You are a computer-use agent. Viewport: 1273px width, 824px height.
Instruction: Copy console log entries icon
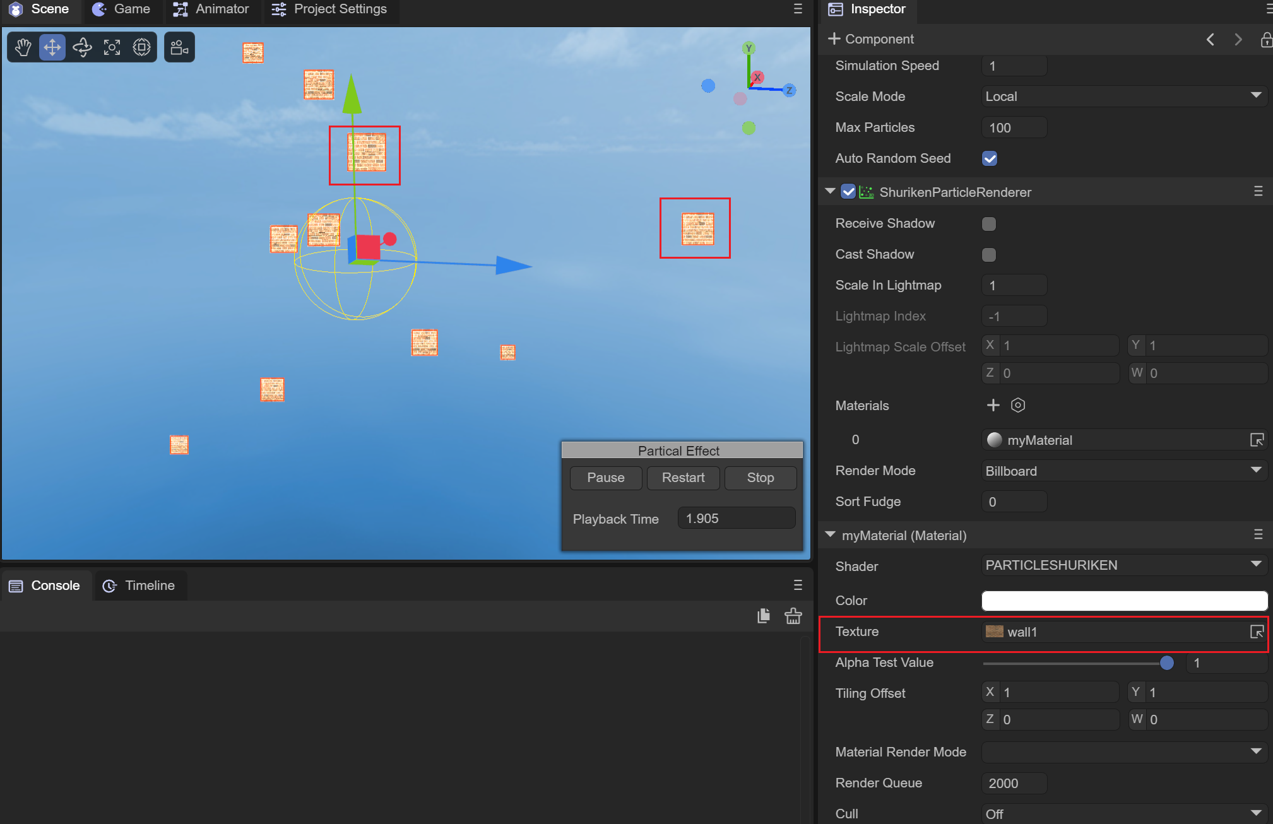click(x=764, y=616)
